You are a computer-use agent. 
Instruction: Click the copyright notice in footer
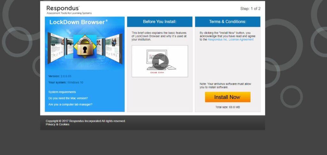(86, 121)
